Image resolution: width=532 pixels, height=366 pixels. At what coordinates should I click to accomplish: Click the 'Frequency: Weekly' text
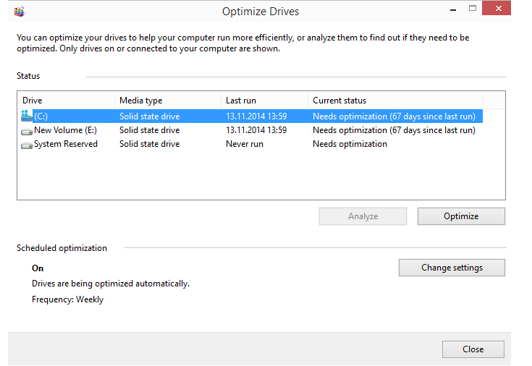(67, 299)
